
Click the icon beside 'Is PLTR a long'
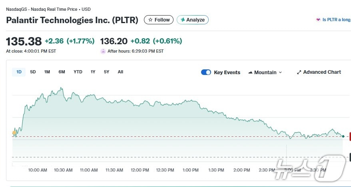point(318,20)
